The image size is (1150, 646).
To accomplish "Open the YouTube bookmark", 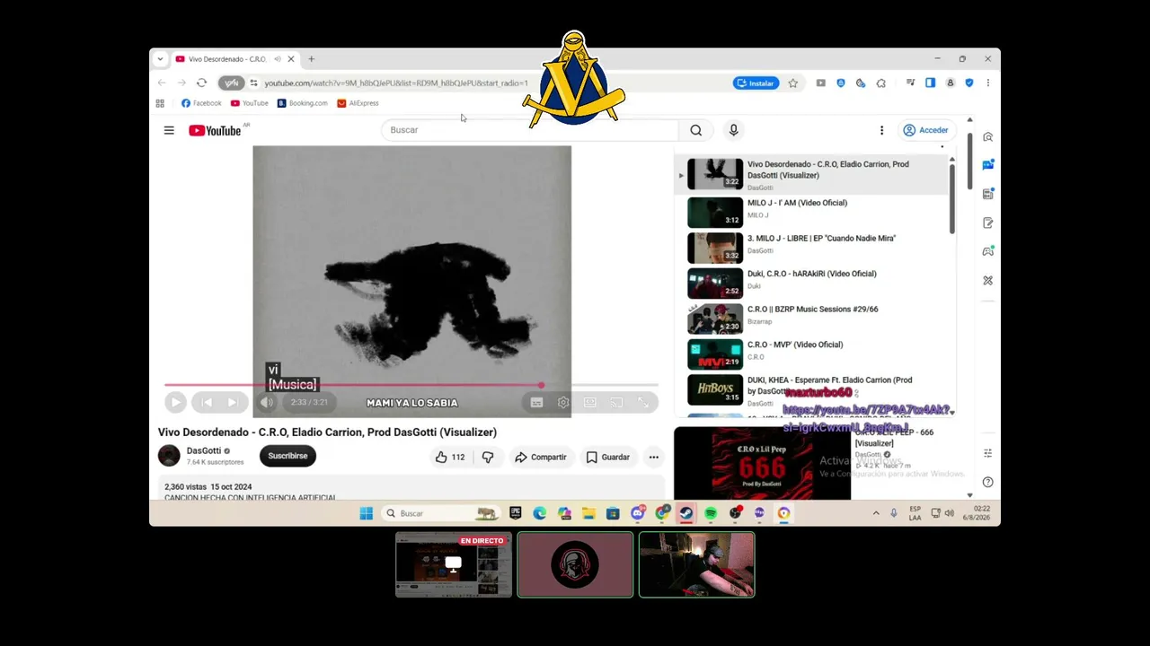I will (x=250, y=103).
